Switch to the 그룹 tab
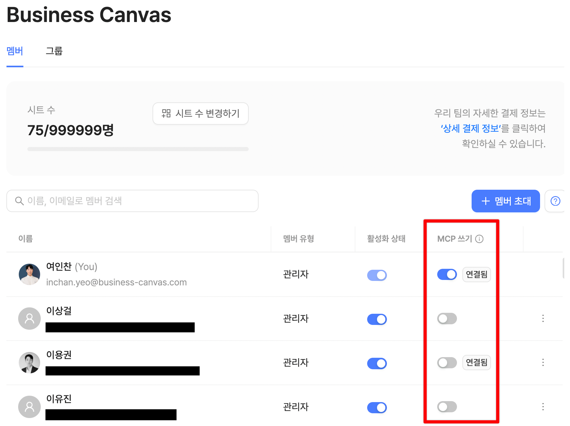This screenshot has height=426, width=570. tap(54, 51)
